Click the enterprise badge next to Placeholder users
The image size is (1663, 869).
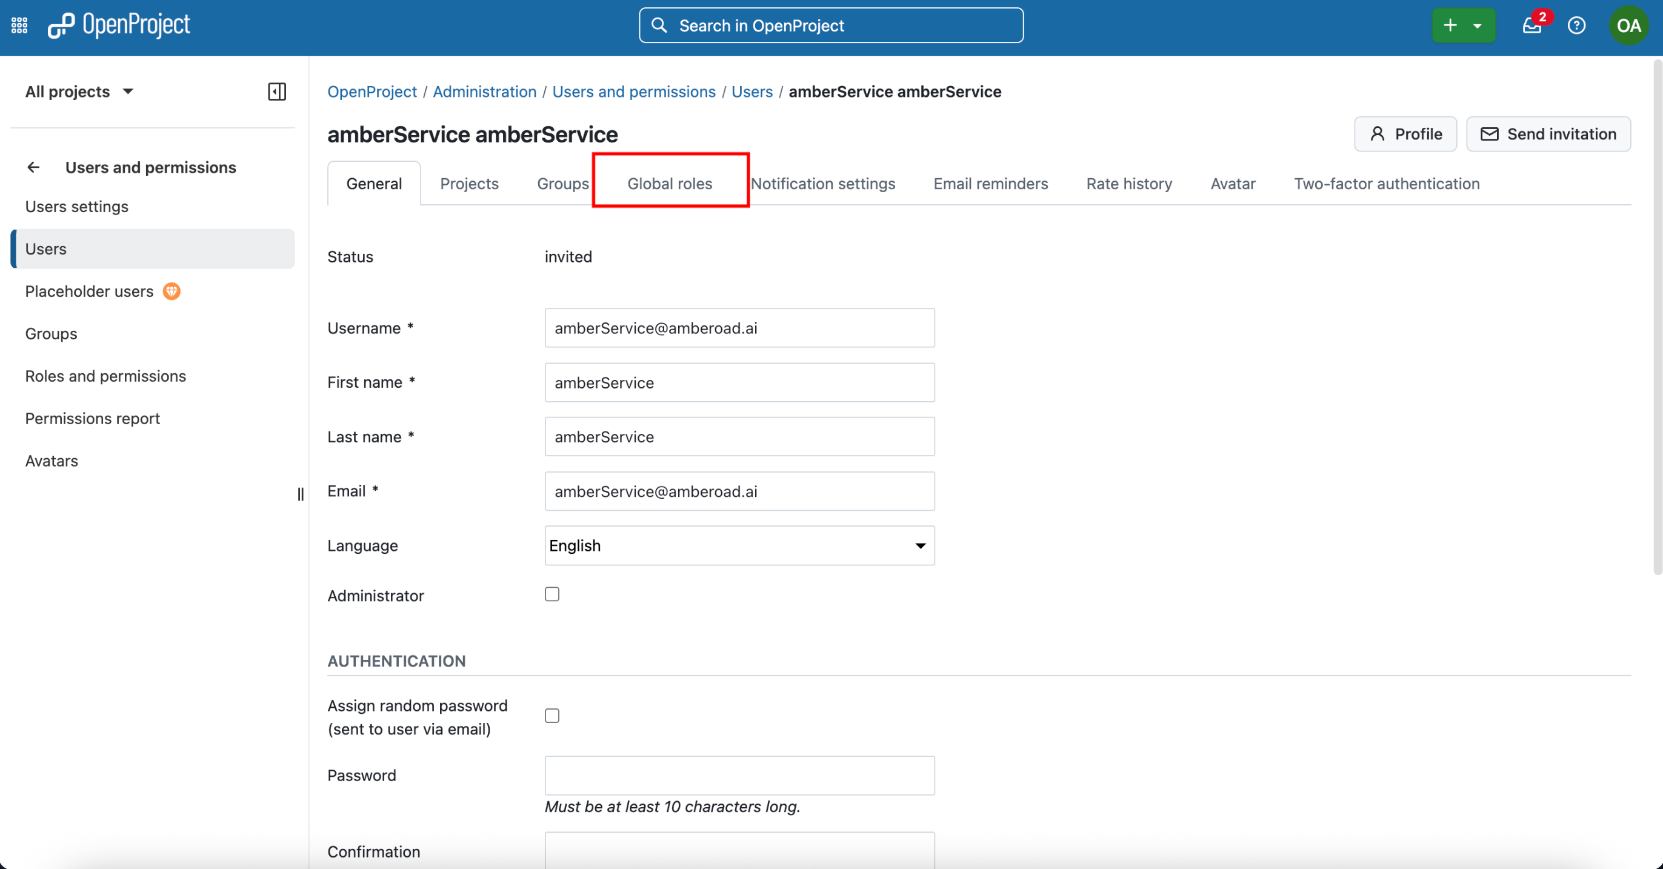pyautogui.click(x=172, y=291)
